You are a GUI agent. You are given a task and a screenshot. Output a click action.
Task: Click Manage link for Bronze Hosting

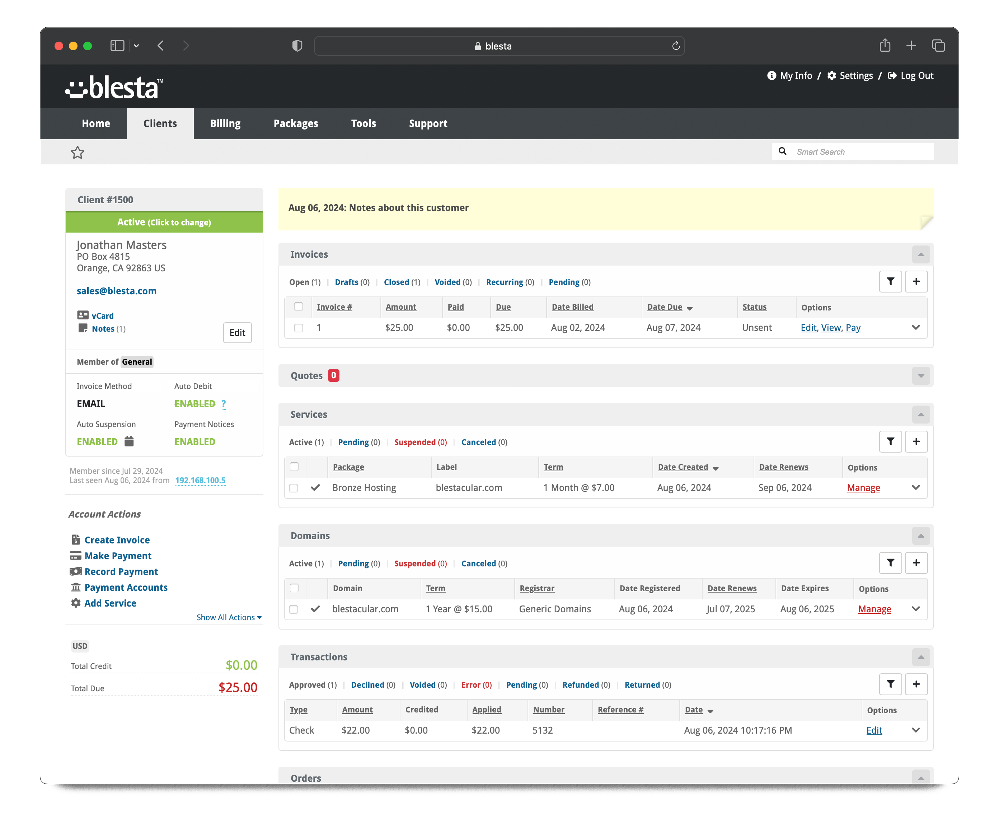pos(863,488)
